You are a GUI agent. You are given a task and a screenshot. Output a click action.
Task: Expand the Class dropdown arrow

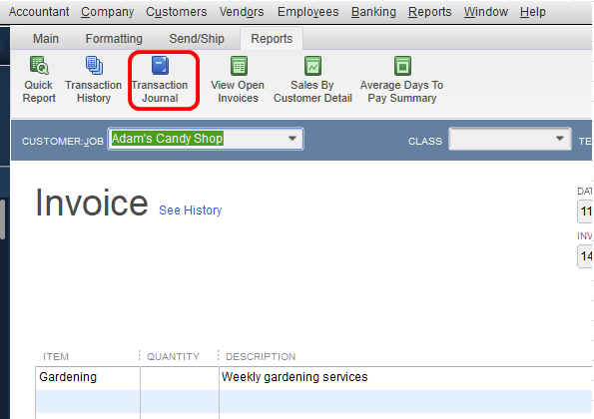click(559, 139)
